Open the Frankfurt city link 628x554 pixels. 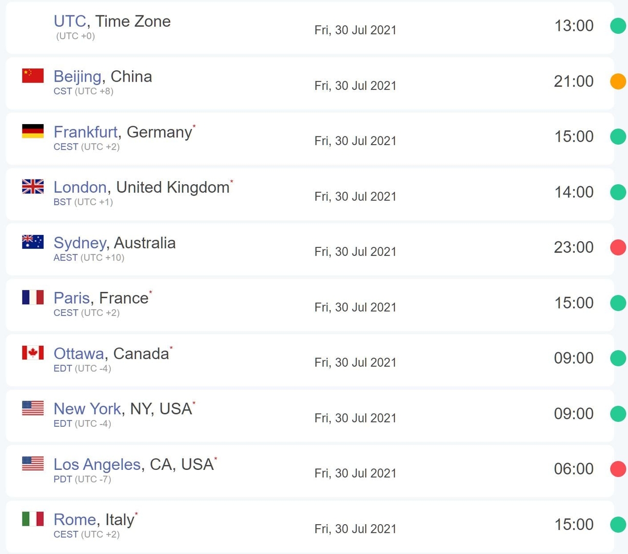click(x=86, y=132)
